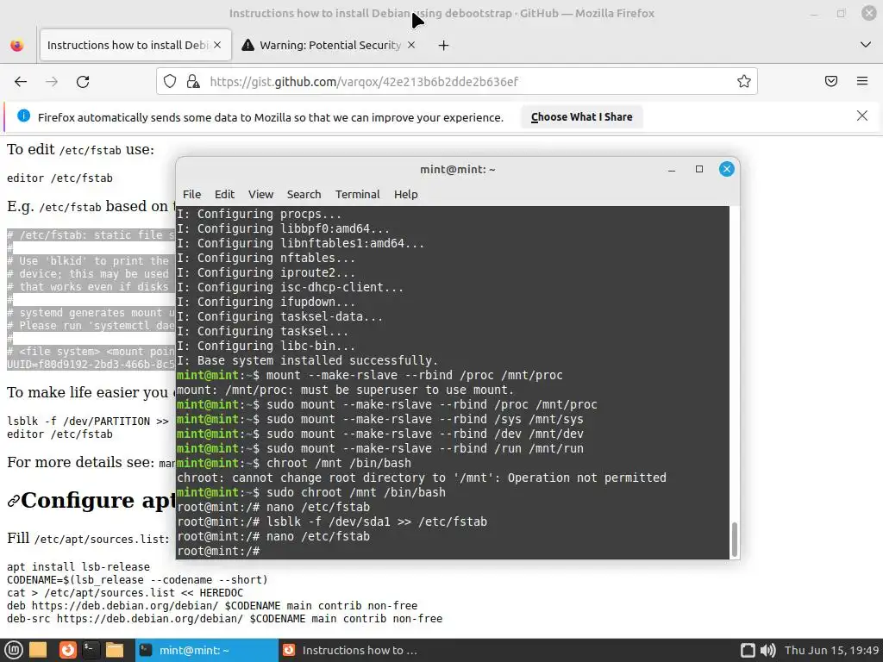Click the site padlock icon
The height and width of the screenshot is (662, 883).
click(193, 82)
